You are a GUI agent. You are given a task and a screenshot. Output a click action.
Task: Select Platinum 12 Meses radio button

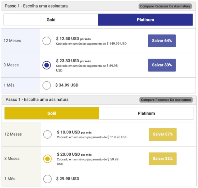(46, 41)
